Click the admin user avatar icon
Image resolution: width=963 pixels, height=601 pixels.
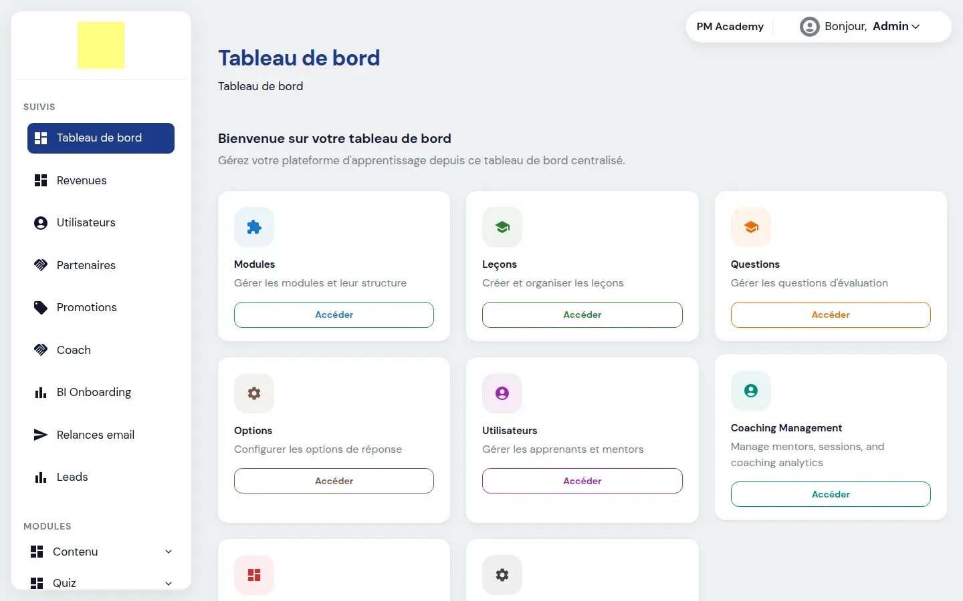[810, 27]
